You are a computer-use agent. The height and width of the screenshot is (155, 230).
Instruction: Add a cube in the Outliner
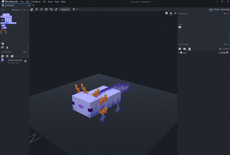point(180,49)
